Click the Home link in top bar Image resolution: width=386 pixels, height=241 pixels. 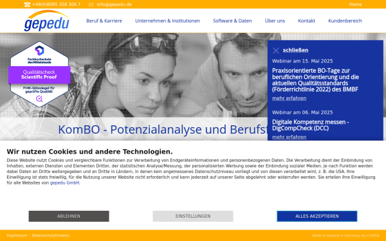tap(355, 4)
